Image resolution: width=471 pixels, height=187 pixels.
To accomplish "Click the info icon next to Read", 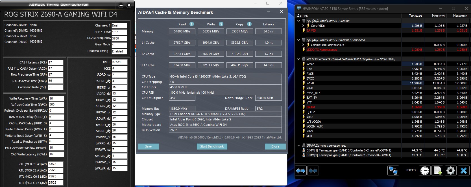I will click(x=192, y=24).
